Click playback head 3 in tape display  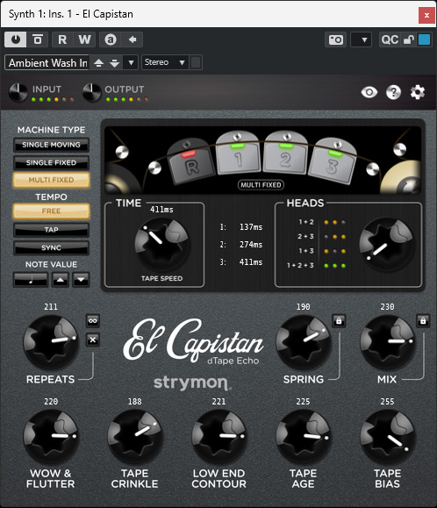(333, 161)
